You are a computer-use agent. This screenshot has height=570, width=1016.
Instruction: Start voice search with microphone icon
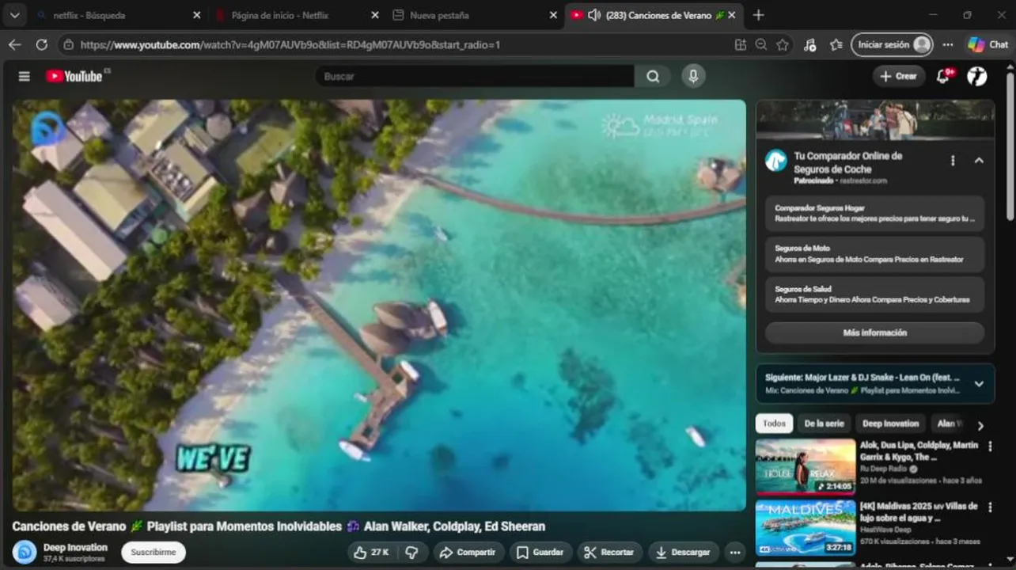coord(693,76)
